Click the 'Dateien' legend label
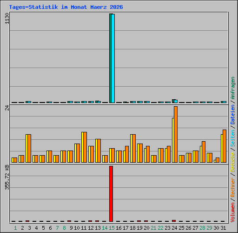238x233 pixels. pyautogui.click(x=232, y=114)
